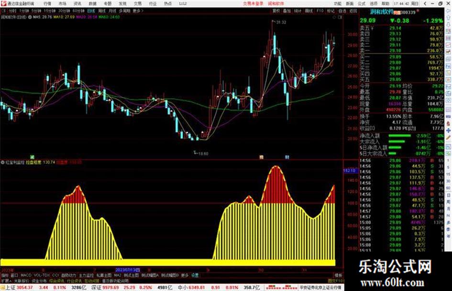Click the 5日大宗流入 row

tap(402, 153)
